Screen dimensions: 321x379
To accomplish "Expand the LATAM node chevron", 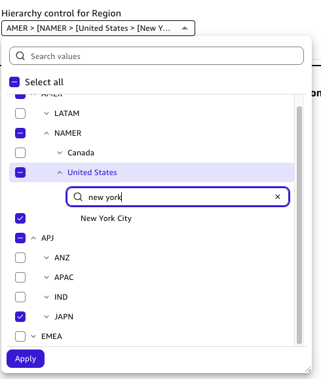I will tap(47, 113).
